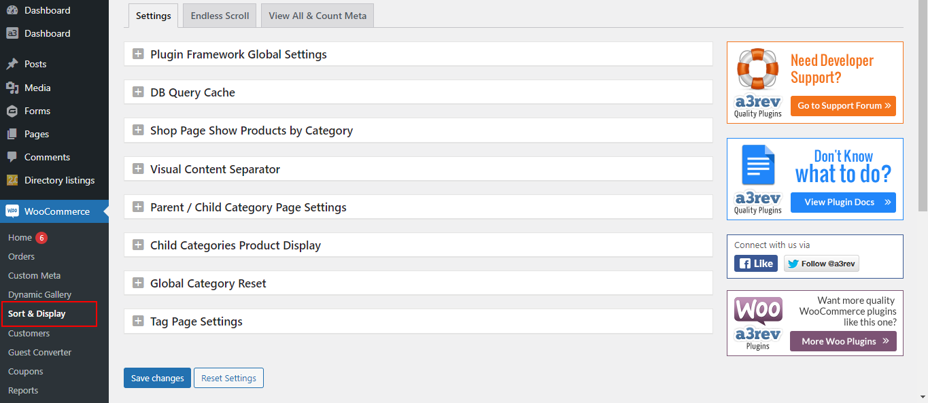Go to Support Forum button

(843, 106)
